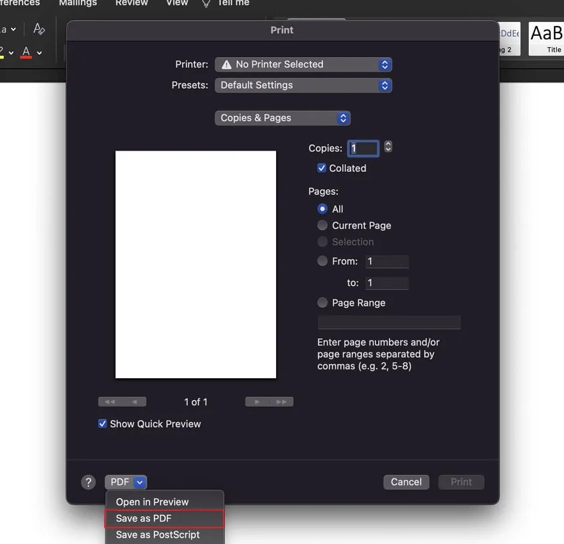
Task: Disable Show Quick Preview
Action: tap(102, 423)
